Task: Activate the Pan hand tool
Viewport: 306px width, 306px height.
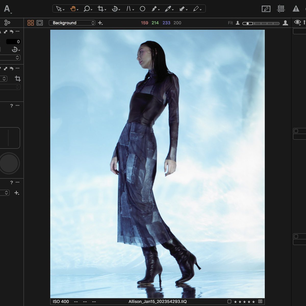Action: [x=73, y=9]
